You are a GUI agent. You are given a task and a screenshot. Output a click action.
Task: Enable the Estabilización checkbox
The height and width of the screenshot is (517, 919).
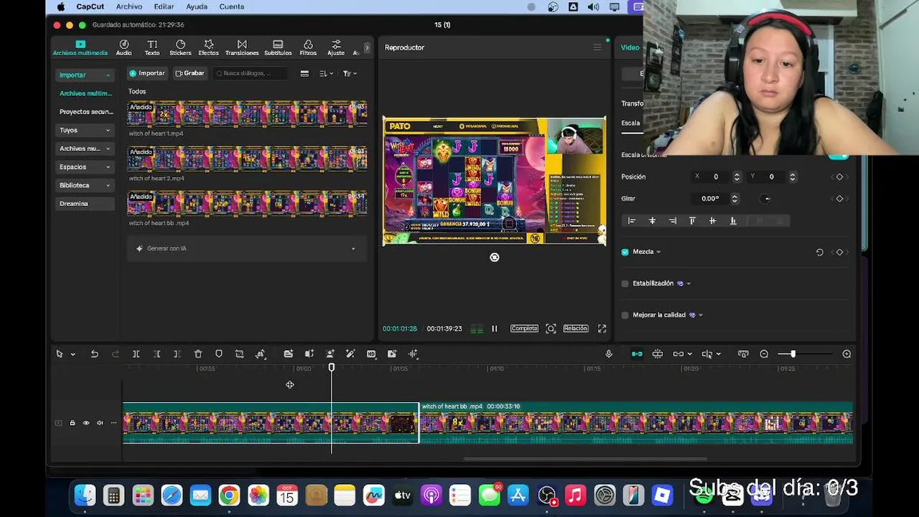click(625, 284)
